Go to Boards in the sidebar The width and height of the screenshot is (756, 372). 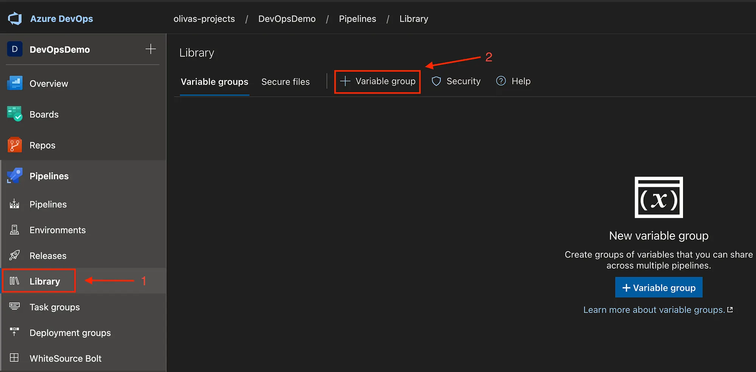(44, 114)
